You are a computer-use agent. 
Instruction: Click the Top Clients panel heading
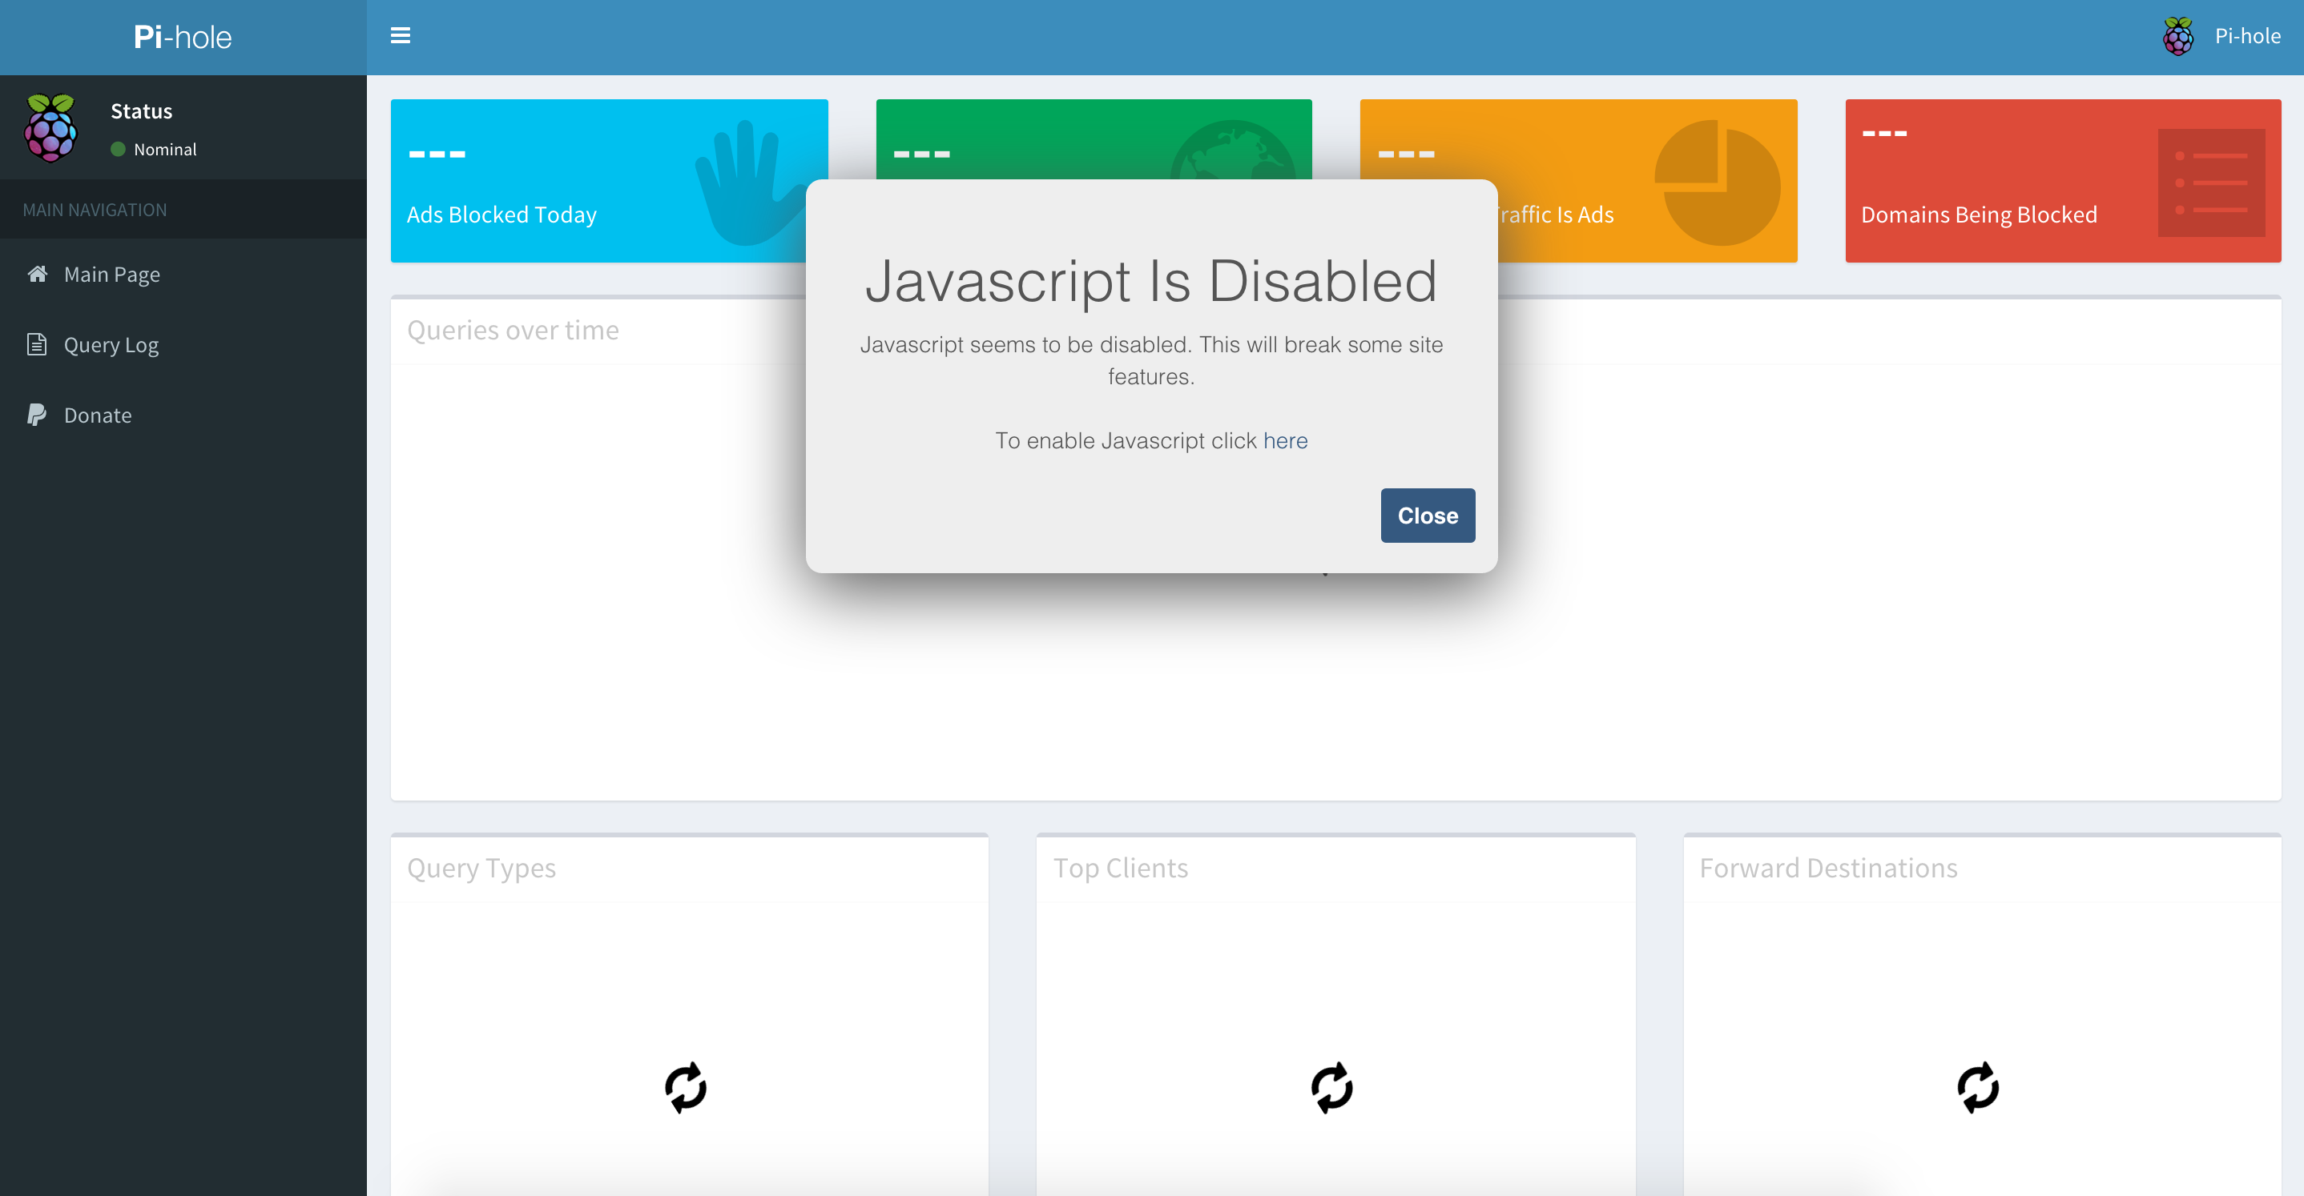click(1121, 868)
